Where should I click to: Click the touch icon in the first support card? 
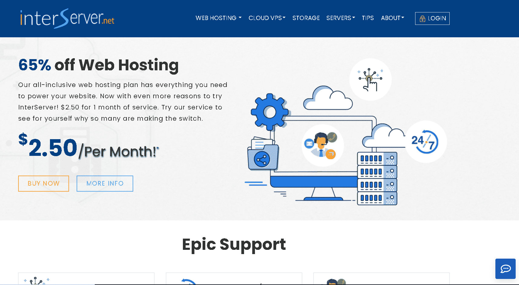click(36, 281)
